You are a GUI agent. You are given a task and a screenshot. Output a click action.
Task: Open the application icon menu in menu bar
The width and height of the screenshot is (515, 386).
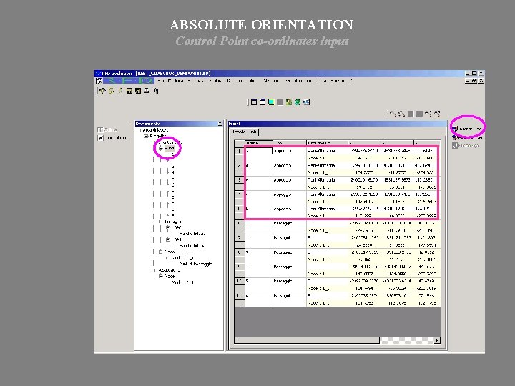click(99, 80)
